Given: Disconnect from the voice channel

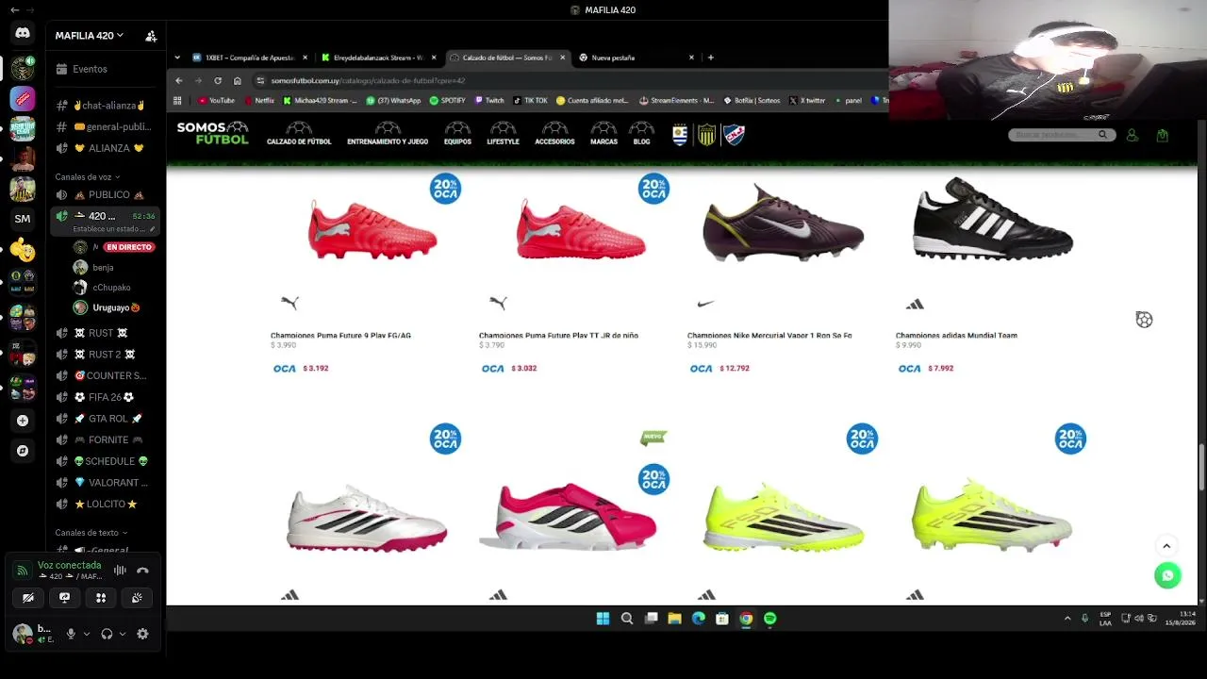Looking at the screenshot, I should click(x=142, y=571).
